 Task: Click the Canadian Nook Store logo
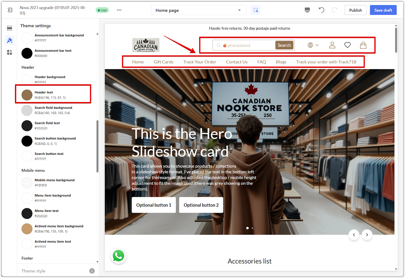pyautogui.click(x=146, y=45)
